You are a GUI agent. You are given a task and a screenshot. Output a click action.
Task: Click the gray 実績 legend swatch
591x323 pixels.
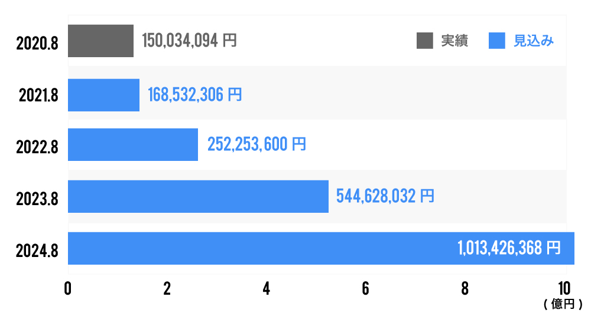coord(425,41)
